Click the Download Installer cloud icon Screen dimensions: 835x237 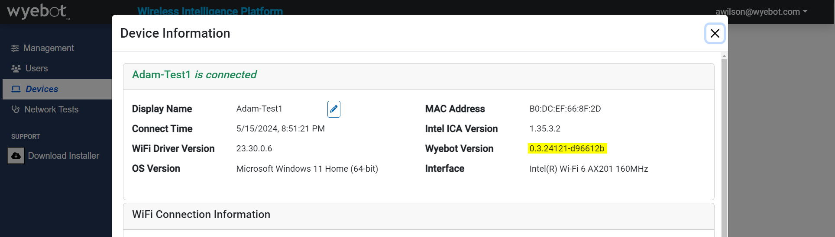click(x=16, y=156)
